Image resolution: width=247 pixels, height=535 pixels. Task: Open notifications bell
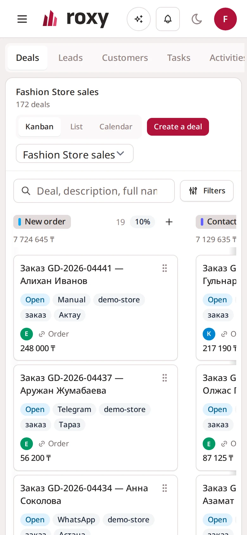(168, 19)
